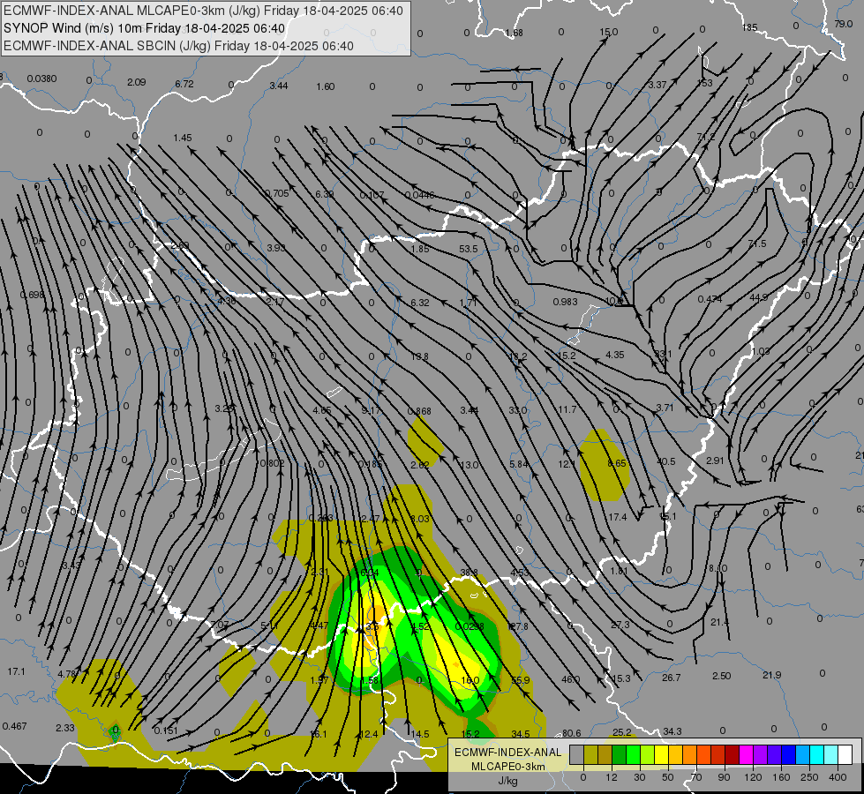Viewport: 864px width, 794px height.
Task: Click the legend tick label 250
Action: 809,777
